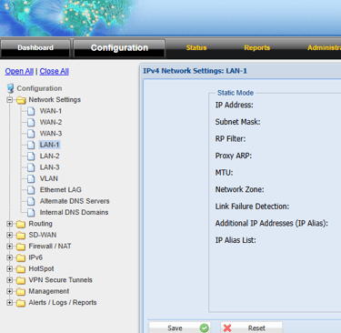Click the Ethernet LAG page icon
This screenshot has height=333, width=341.
31,190
